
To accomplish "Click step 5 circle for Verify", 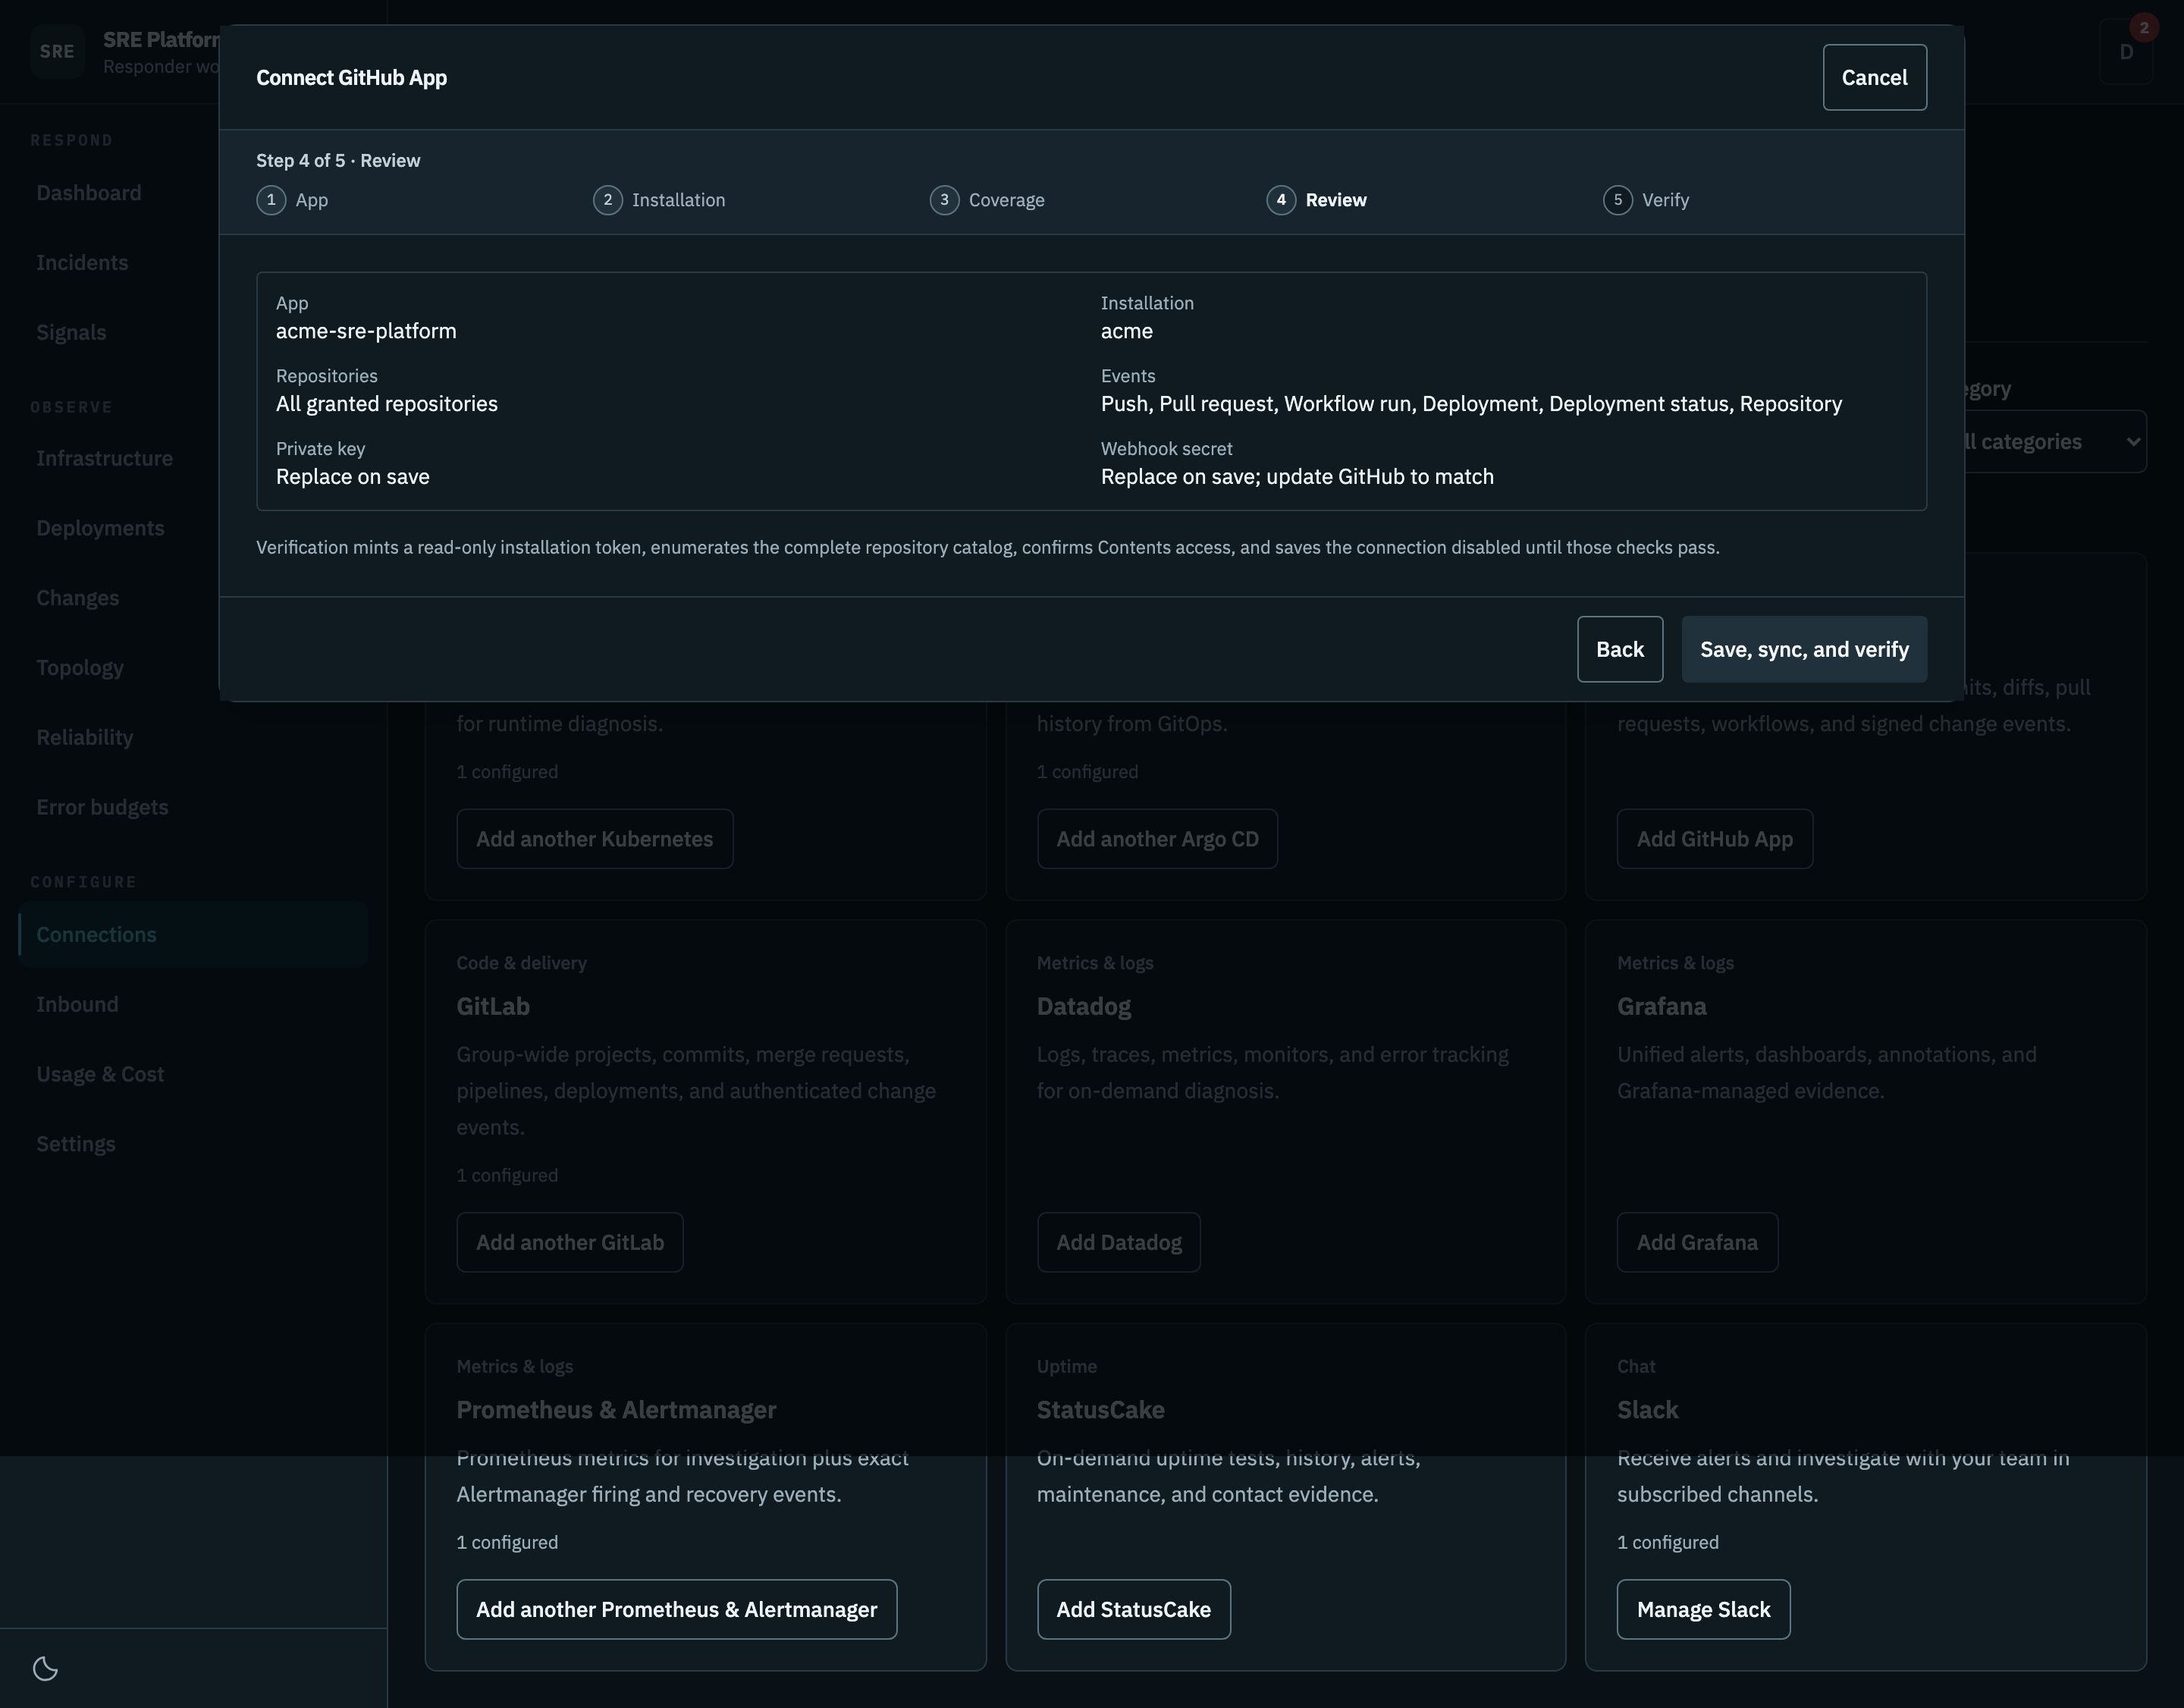I will pyautogui.click(x=1618, y=200).
